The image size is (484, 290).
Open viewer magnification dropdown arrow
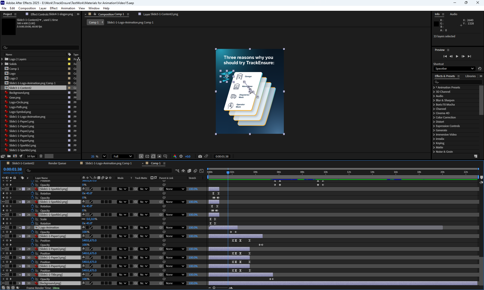pyautogui.click(x=104, y=156)
